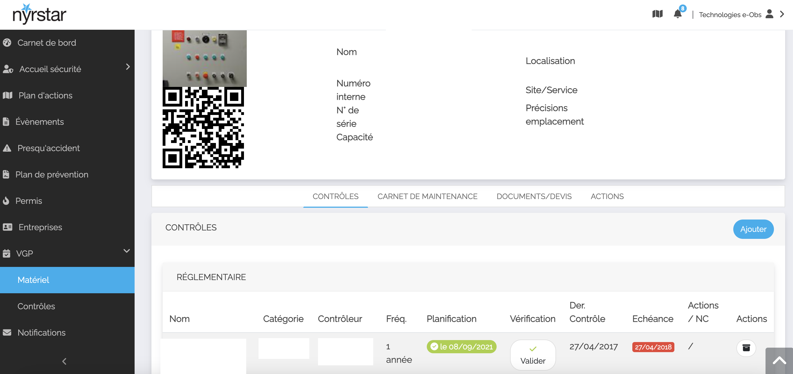Click the Nyrstar logo
This screenshot has width=793, height=374.
pyautogui.click(x=39, y=14)
